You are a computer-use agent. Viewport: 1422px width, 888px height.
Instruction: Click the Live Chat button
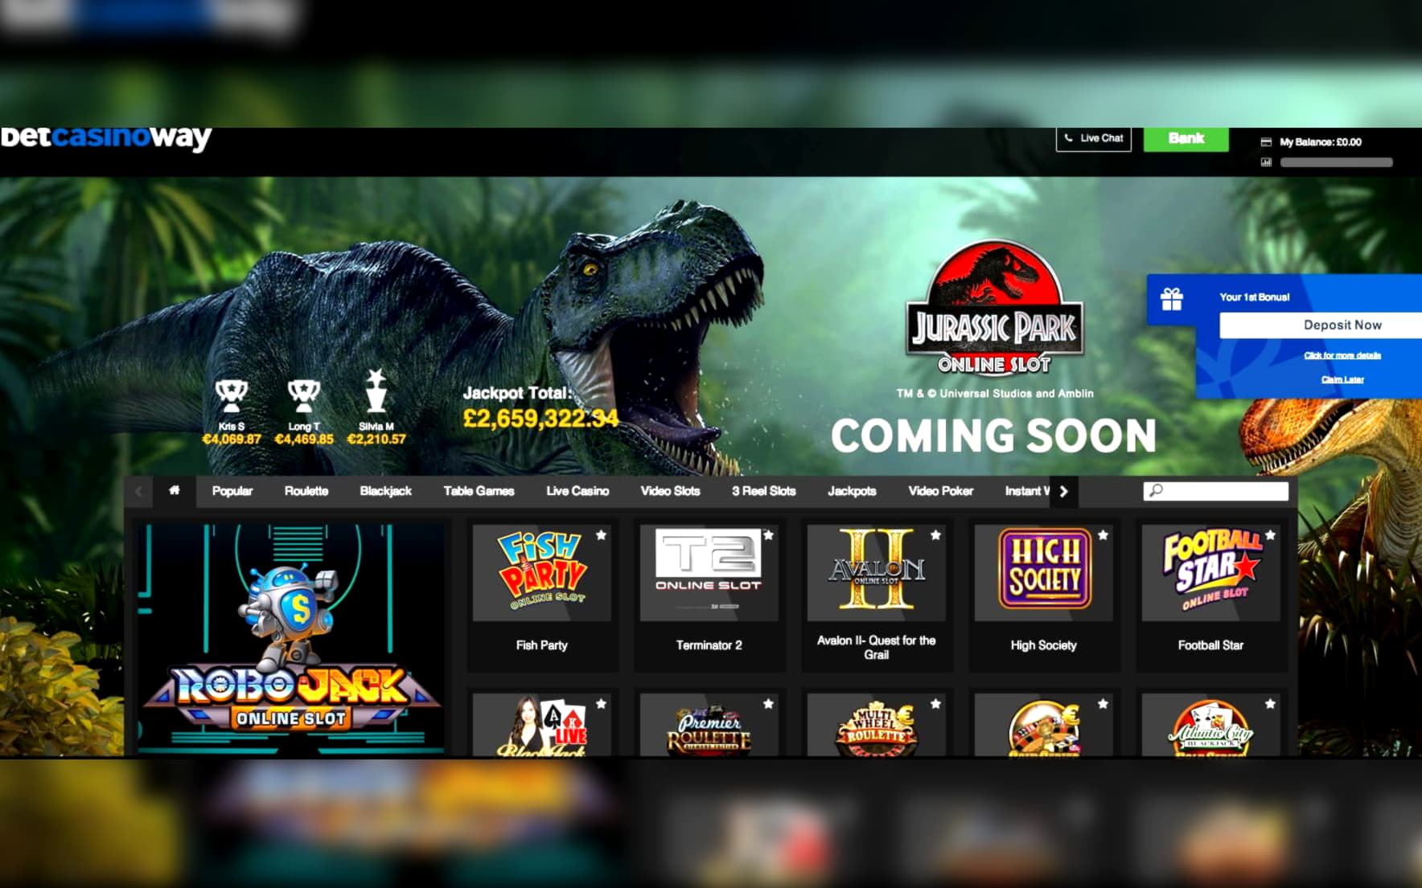coord(1093,138)
